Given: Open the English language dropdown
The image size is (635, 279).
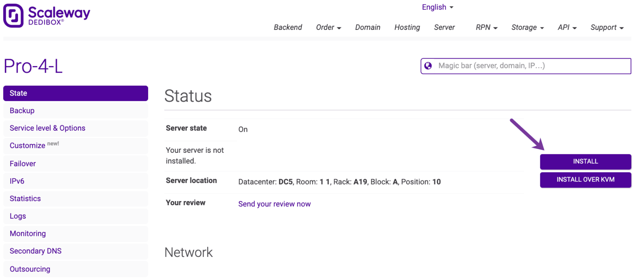Looking at the screenshot, I should coord(437,7).
